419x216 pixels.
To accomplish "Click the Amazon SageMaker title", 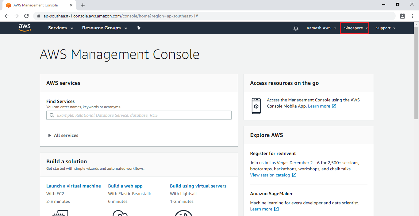I will click(x=271, y=194).
